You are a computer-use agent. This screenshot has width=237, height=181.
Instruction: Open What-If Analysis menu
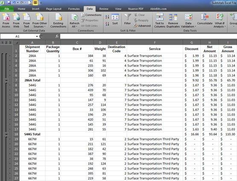pyautogui.click(x=219, y=20)
